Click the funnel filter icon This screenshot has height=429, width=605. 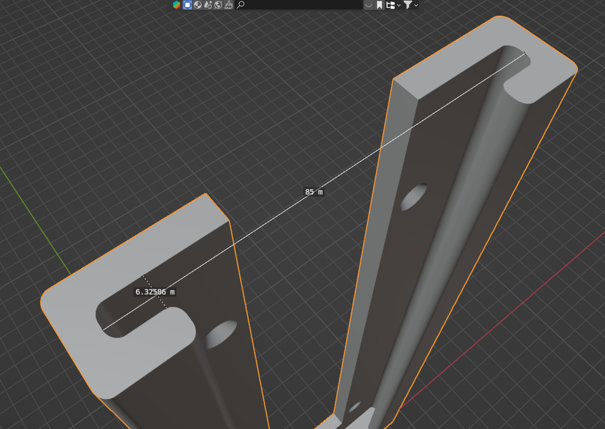tap(408, 5)
